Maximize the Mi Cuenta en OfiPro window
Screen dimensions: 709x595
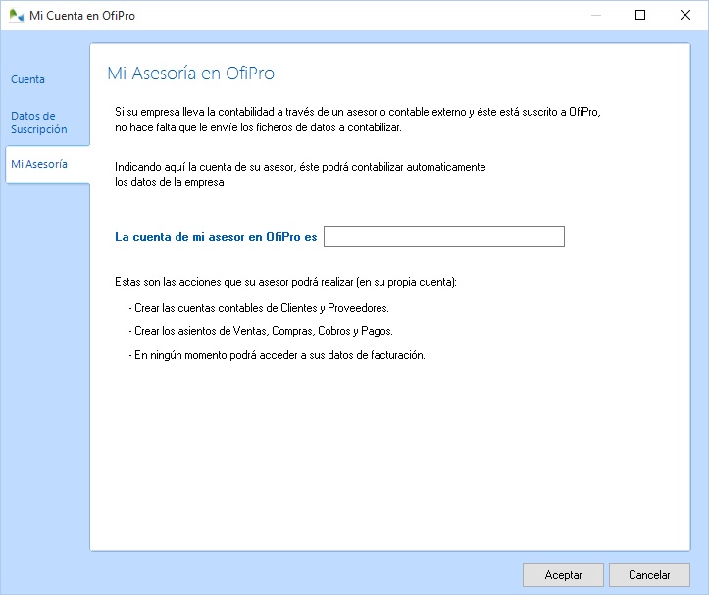tap(640, 15)
